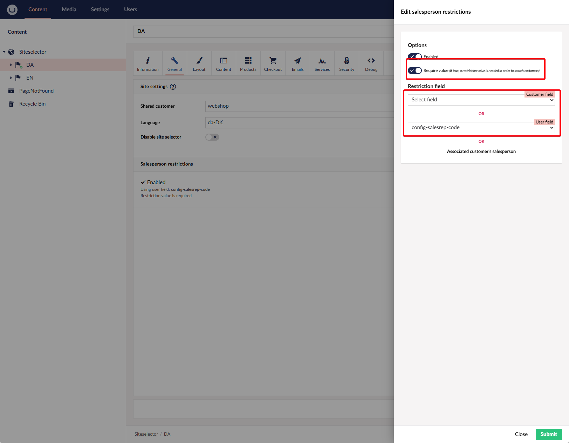This screenshot has width=569, height=443.
Task: Click the Shared customer webshop field
Action: click(x=300, y=106)
